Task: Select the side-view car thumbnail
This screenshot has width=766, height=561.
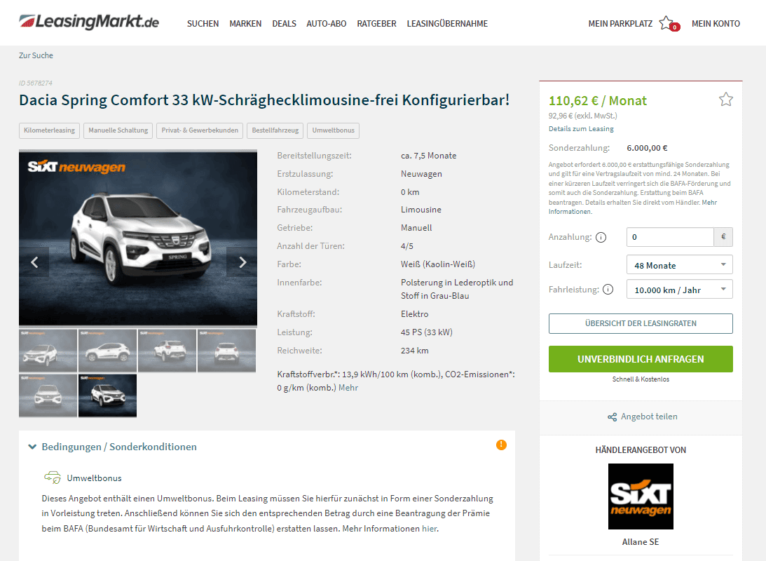Action: [107, 351]
